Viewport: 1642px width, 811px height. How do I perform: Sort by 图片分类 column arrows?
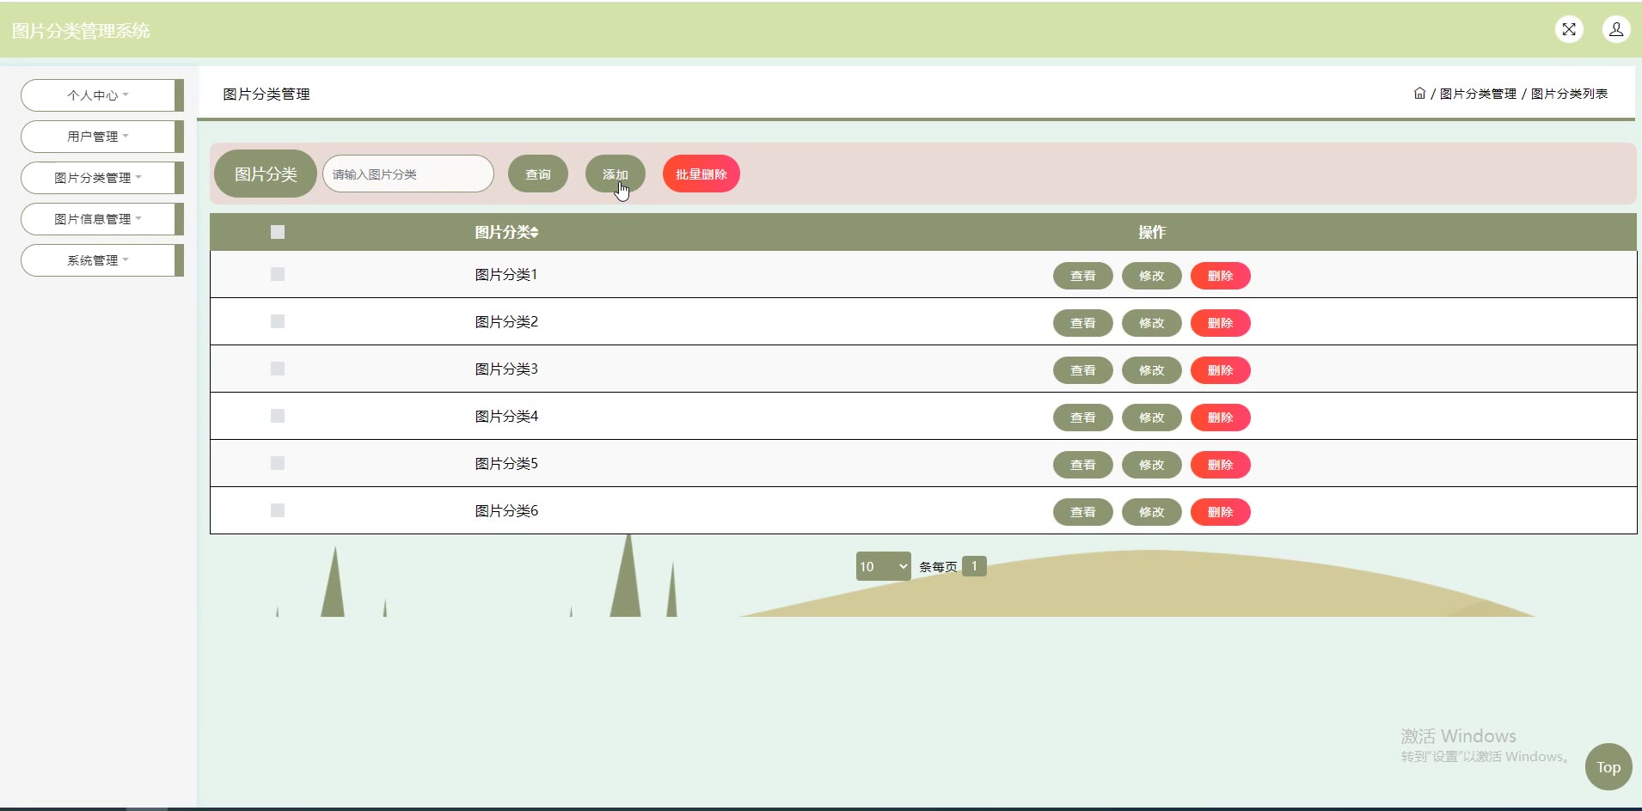(x=534, y=232)
